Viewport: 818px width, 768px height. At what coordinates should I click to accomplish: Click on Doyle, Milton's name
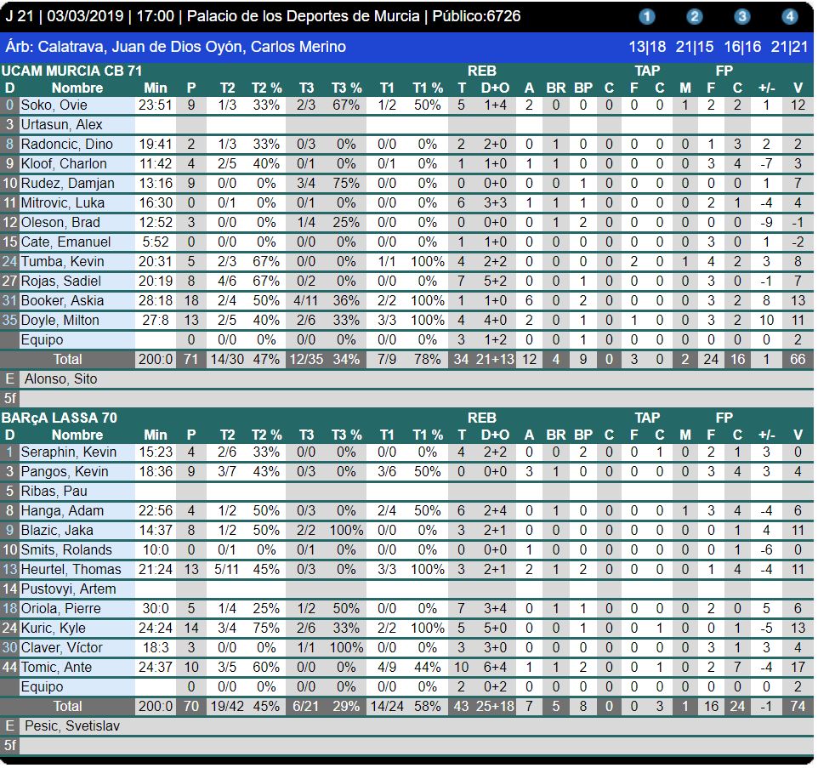pos(60,320)
